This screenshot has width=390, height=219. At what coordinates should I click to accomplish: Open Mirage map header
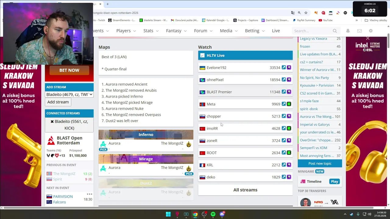[x=146, y=159]
